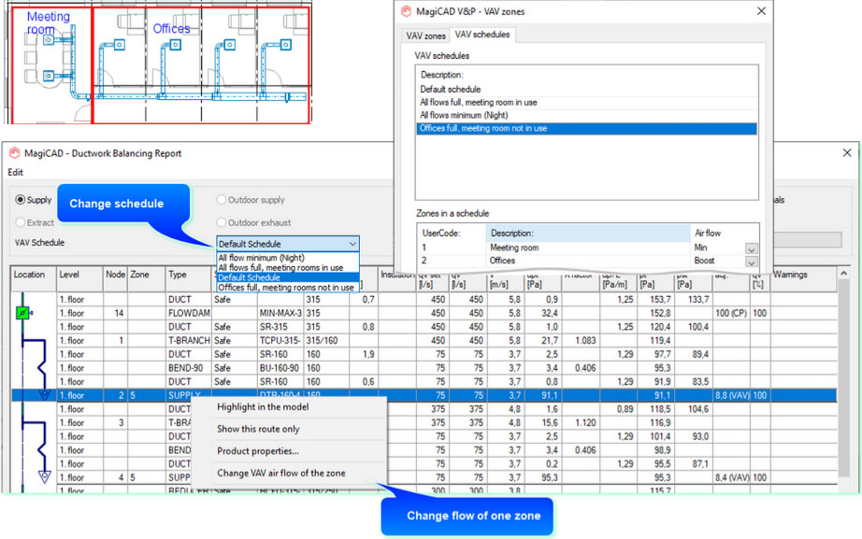
Task: Click the green flow damper icon in Location
Action: tap(22, 313)
